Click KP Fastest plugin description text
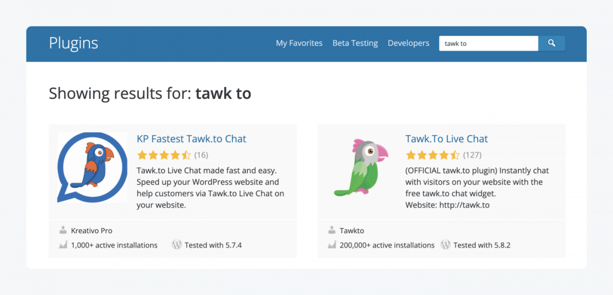The width and height of the screenshot is (613, 295). tap(210, 188)
